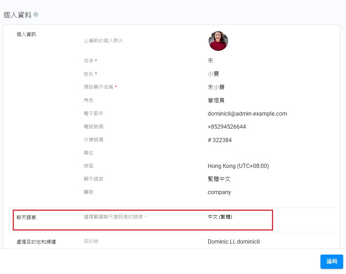Click the first name value 朱

point(210,60)
